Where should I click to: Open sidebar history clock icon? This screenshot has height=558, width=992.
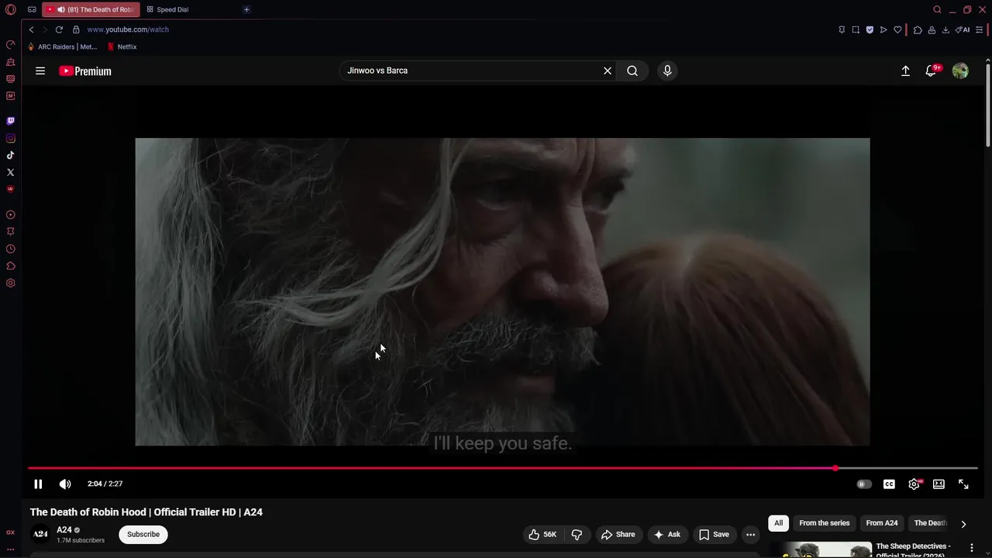click(x=10, y=249)
